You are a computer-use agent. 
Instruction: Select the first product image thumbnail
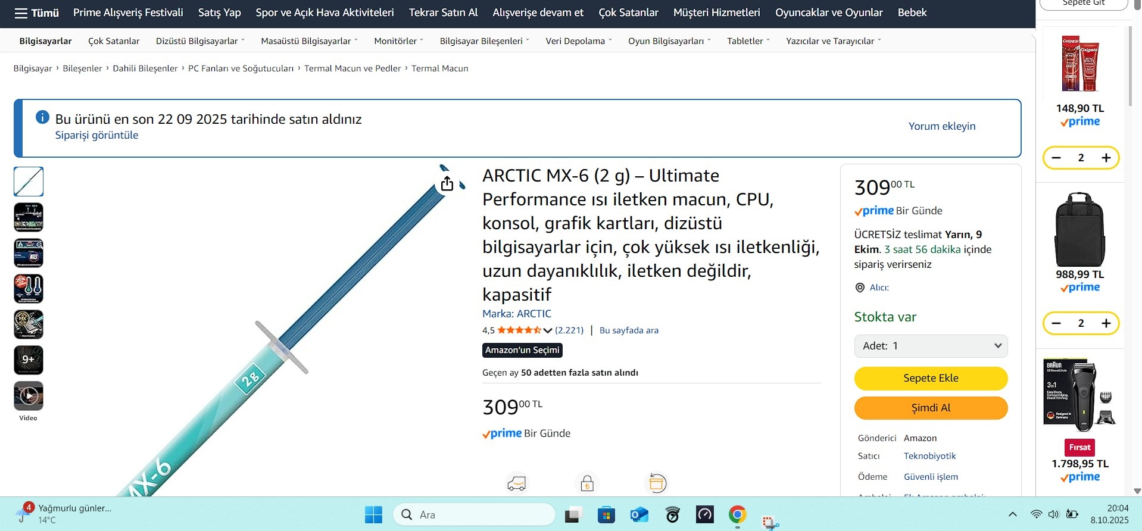[29, 182]
